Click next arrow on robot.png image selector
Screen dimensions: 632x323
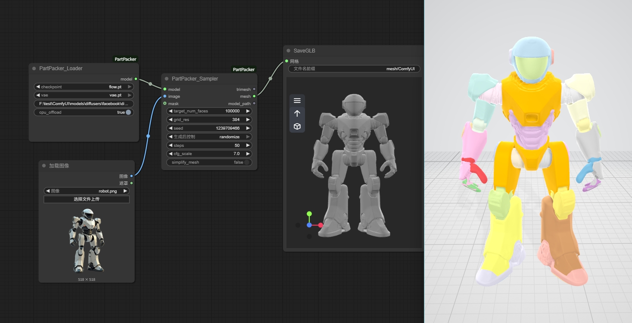pos(125,191)
